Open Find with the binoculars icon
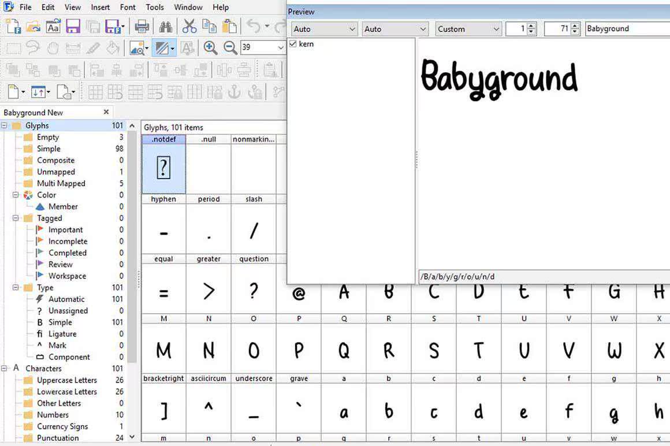The height and width of the screenshot is (446, 670). pyautogui.click(x=165, y=27)
